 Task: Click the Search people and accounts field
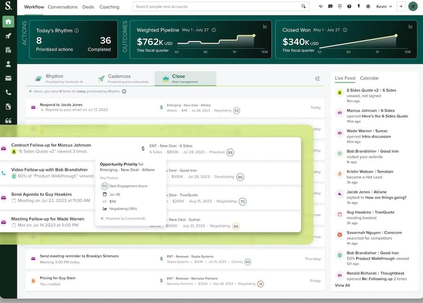pos(216,7)
